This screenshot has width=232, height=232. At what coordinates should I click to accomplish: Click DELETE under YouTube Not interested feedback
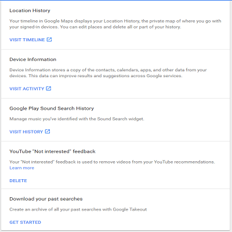[x=18, y=181]
